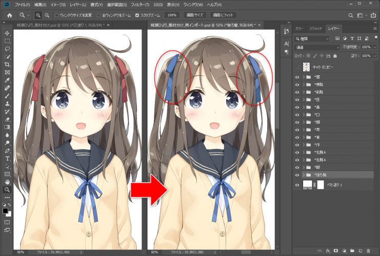Viewport: 380px width, 256px height.
Task: Select the Crop tool
Action: coord(7,65)
